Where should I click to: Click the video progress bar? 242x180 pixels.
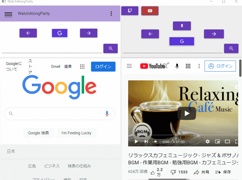[185, 135]
